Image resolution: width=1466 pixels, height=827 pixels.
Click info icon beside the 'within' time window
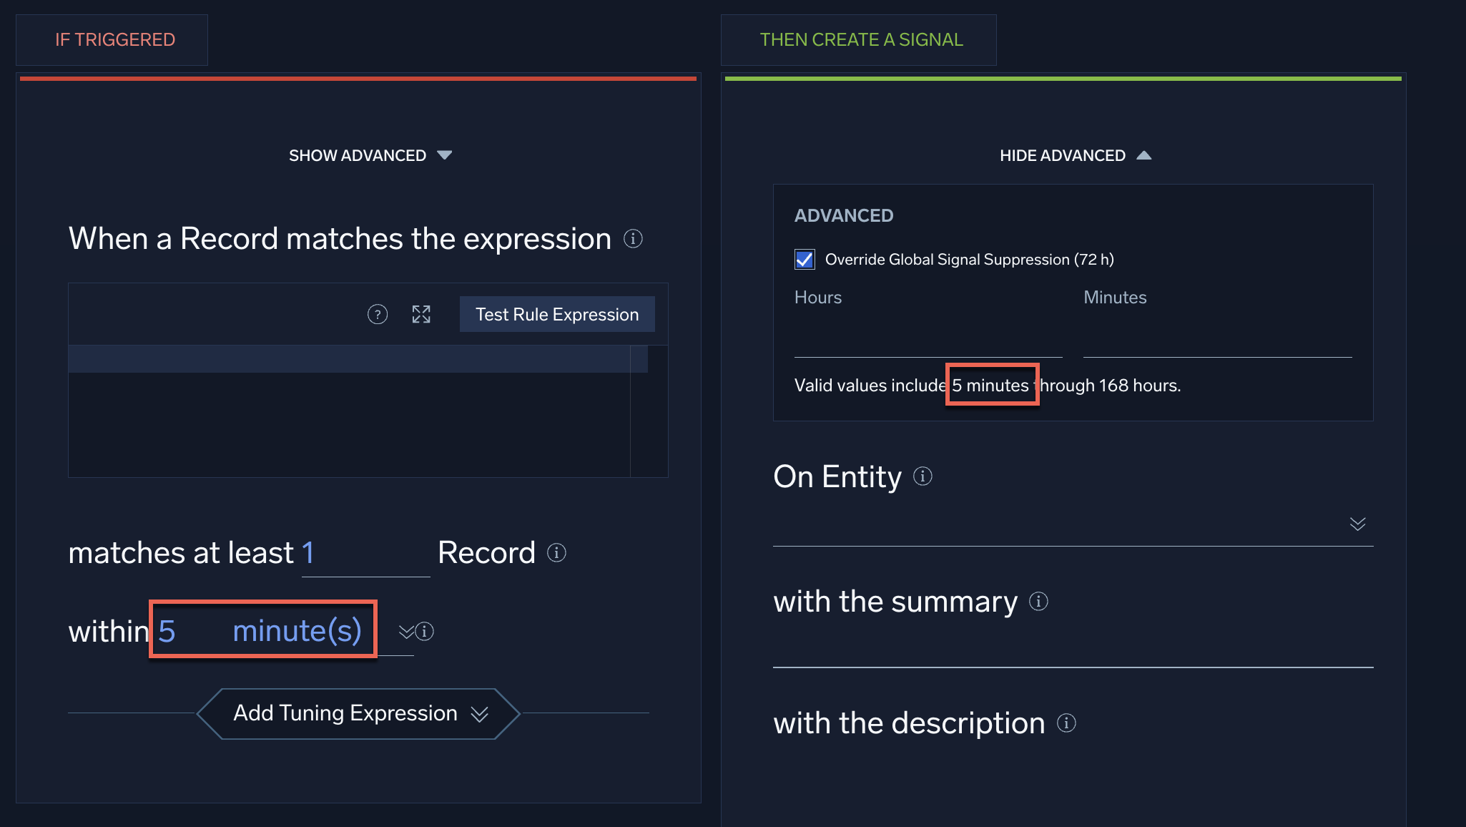(425, 631)
